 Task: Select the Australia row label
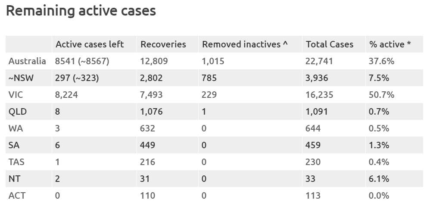[27, 61]
